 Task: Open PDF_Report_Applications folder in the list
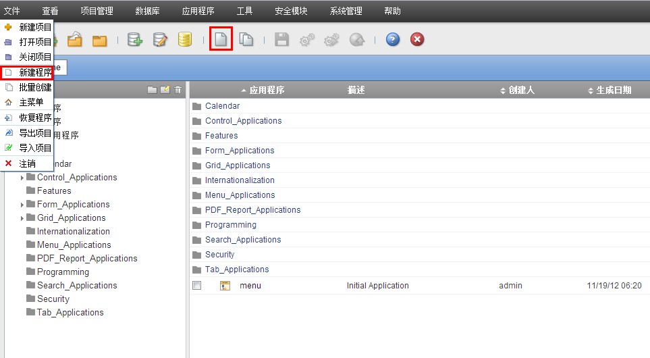[x=253, y=210]
